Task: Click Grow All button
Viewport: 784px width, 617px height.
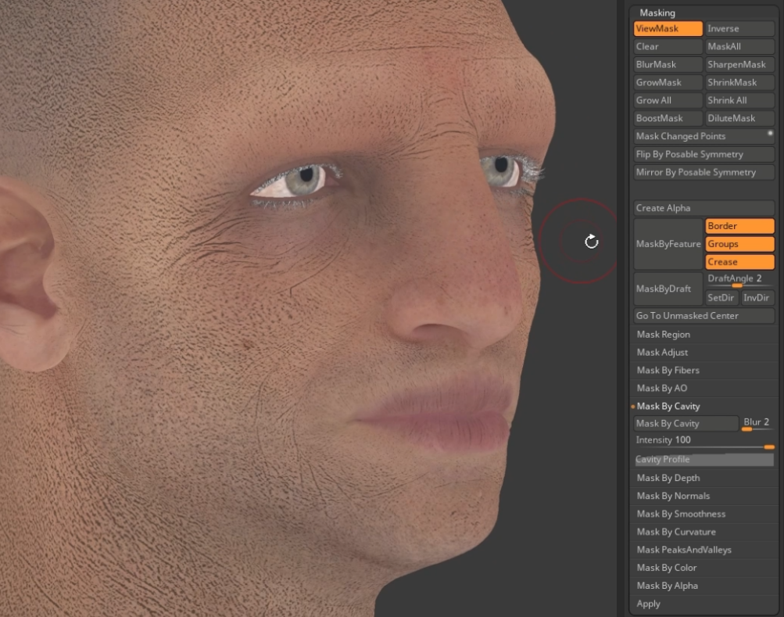Action: (668, 101)
